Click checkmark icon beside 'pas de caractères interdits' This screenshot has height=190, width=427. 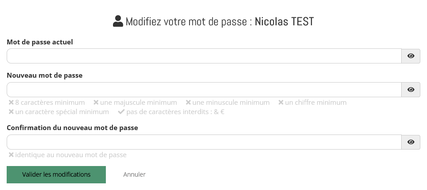point(121,112)
